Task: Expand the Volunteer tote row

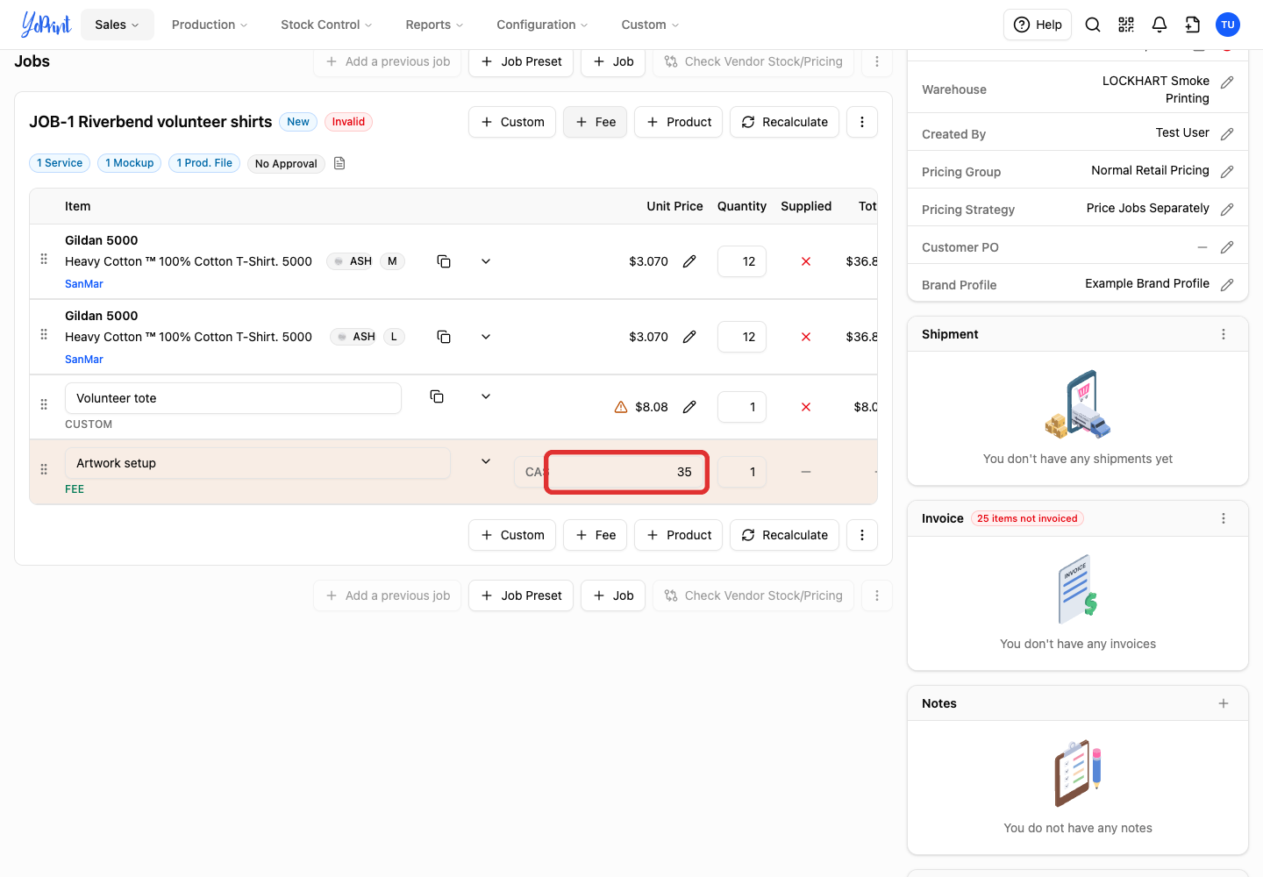Action: (x=486, y=396)
